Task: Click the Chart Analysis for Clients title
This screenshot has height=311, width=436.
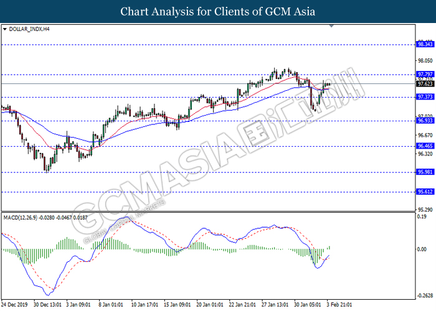Action: [218, 12]
